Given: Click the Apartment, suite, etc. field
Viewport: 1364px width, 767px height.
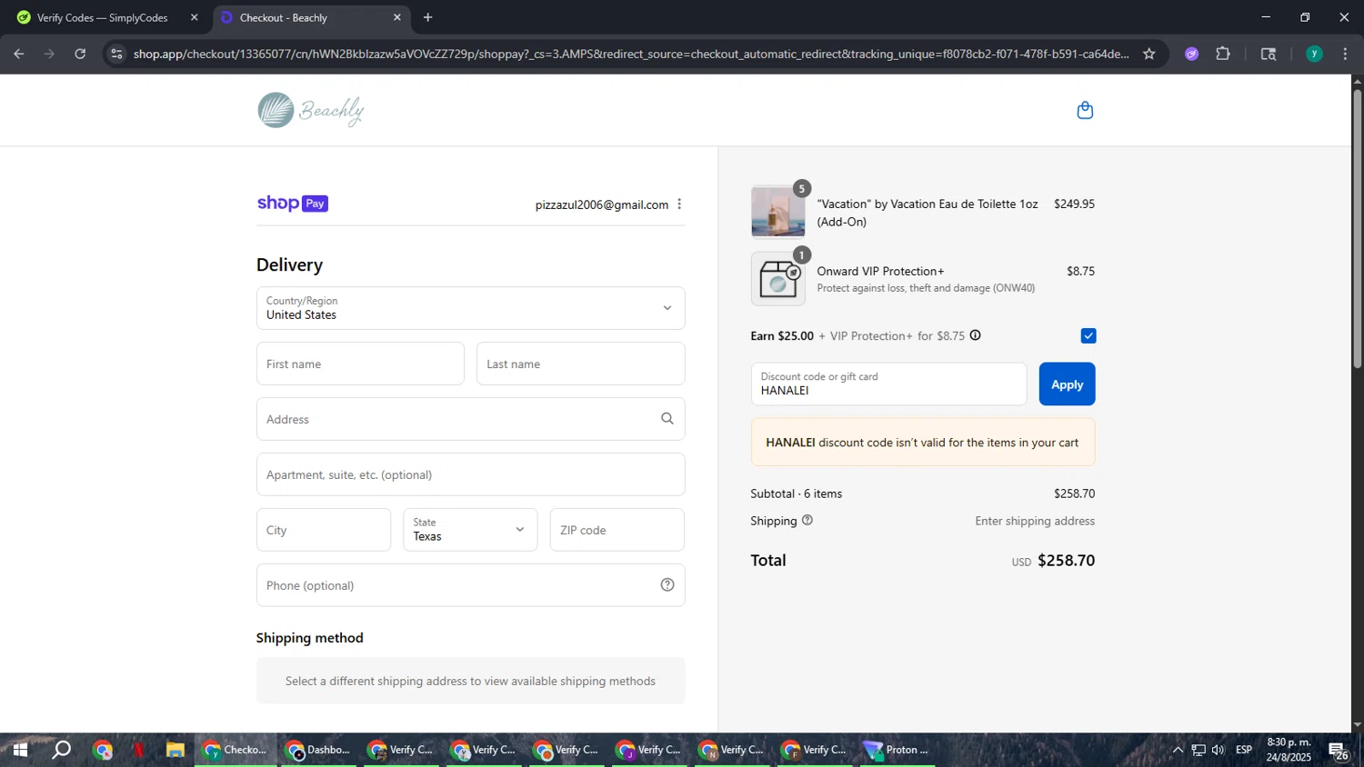Looking at the screenshot, I should [x=471, y=474].
